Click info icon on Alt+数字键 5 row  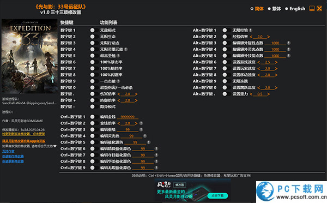click(x=289, y=56)
